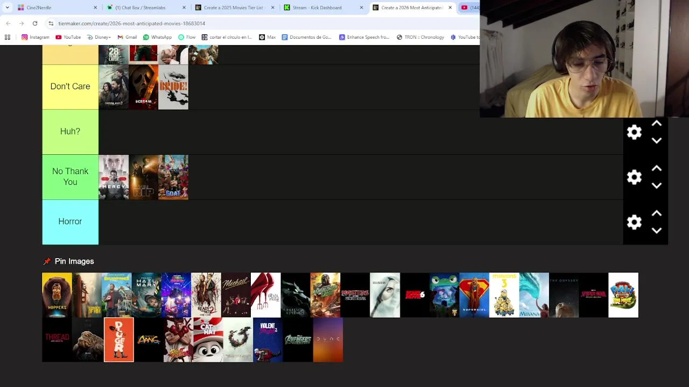This screenshot has width=689, height=387.
Task: Select The Cat in the Hat poster
Action: click(208, 340)
